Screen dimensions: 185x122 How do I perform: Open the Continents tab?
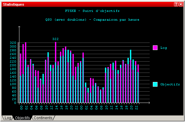point(43,118)
